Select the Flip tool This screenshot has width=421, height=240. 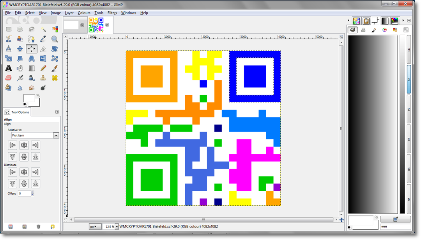[43, 58]
